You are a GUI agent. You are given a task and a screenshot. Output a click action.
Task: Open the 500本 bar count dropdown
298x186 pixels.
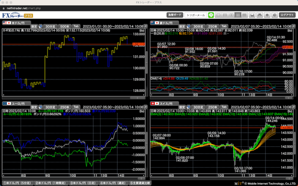pos(65,26)
